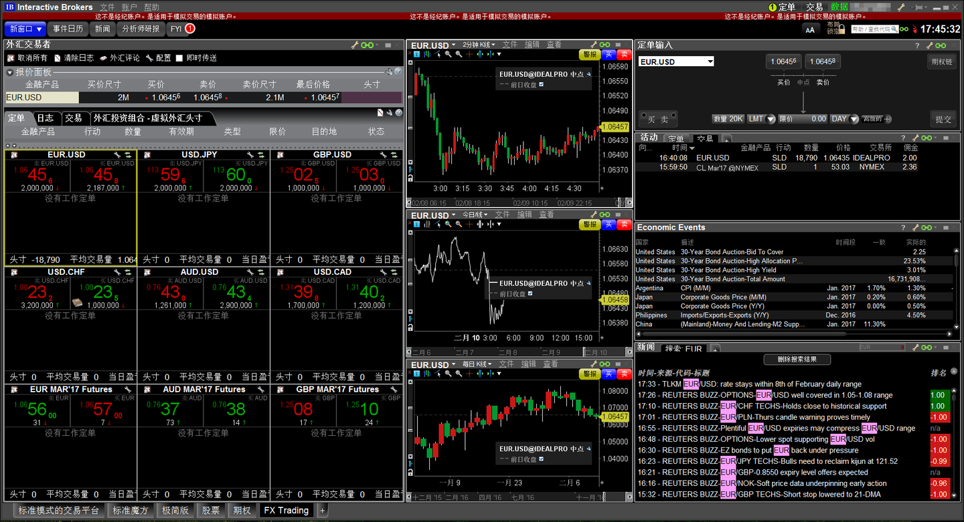Click 警报 button on the 2分钟 K线 chart
The height and width of the screenshot is (522, 964).
point(589,55)
